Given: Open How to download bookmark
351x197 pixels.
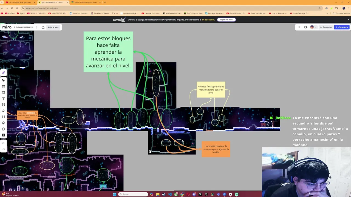Looking at the screenshot, I should coord(278,13).
